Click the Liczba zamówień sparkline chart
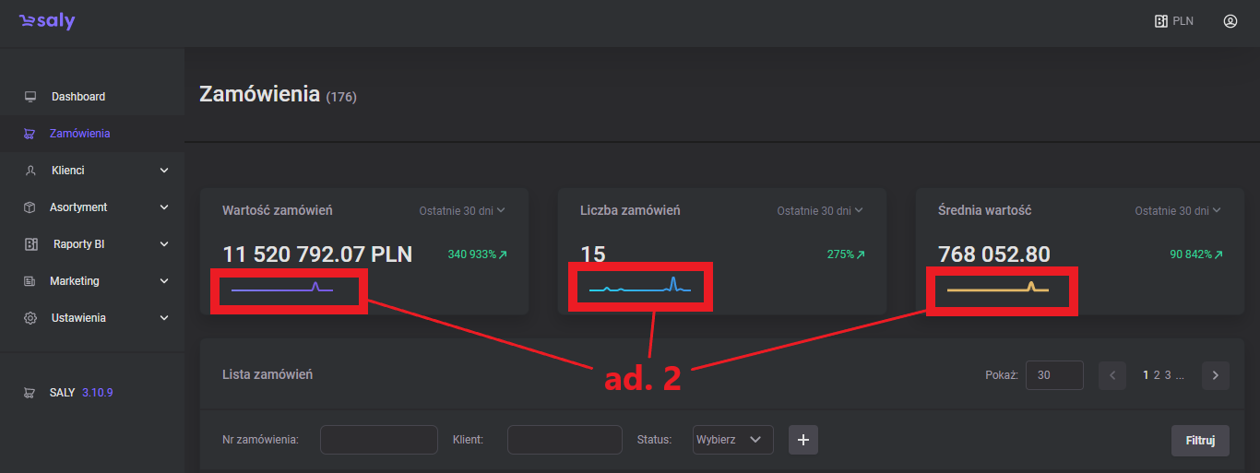Image resolution: width=1260 pixels, height=473 pixels. (640, 288)
